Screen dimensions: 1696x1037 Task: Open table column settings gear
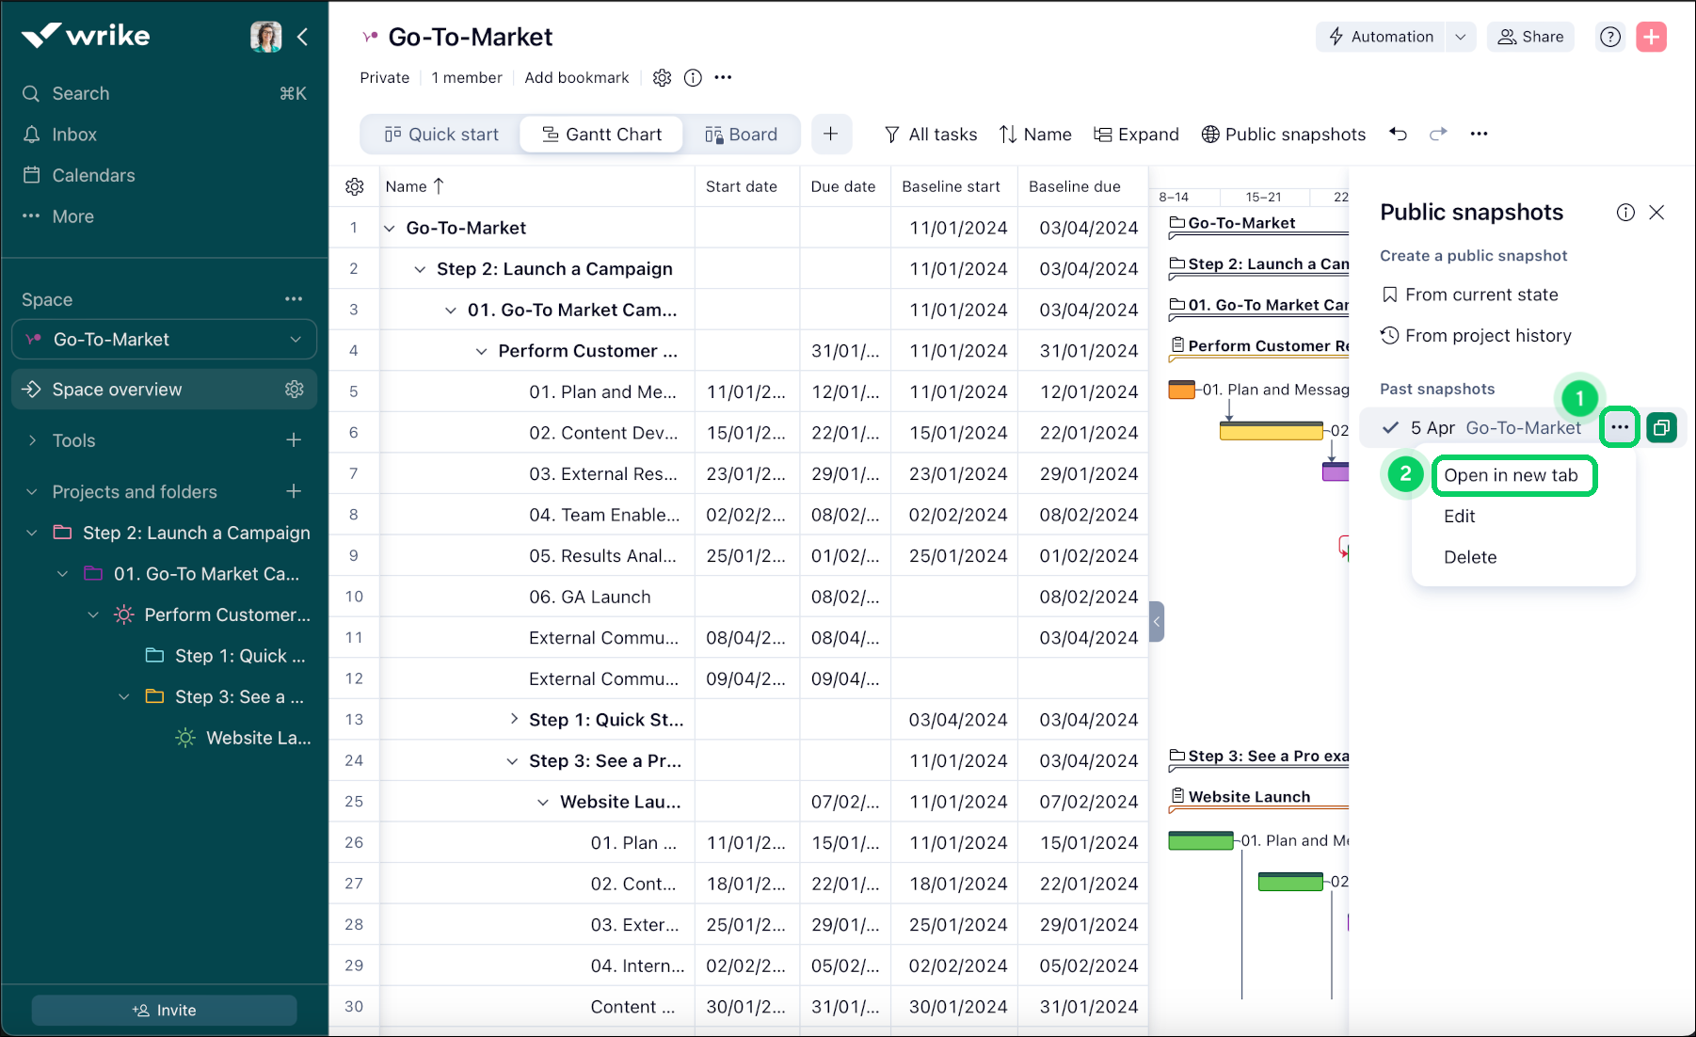355,186
